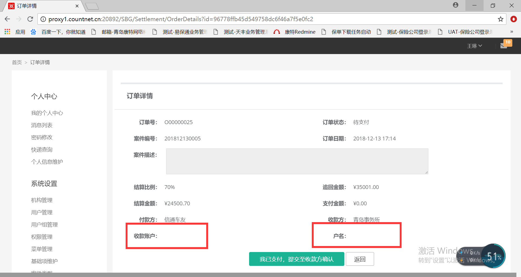The image size is (521, 277).
Task: Click order date 2018-12-13 17:14 value
Action: click(374, 138)
